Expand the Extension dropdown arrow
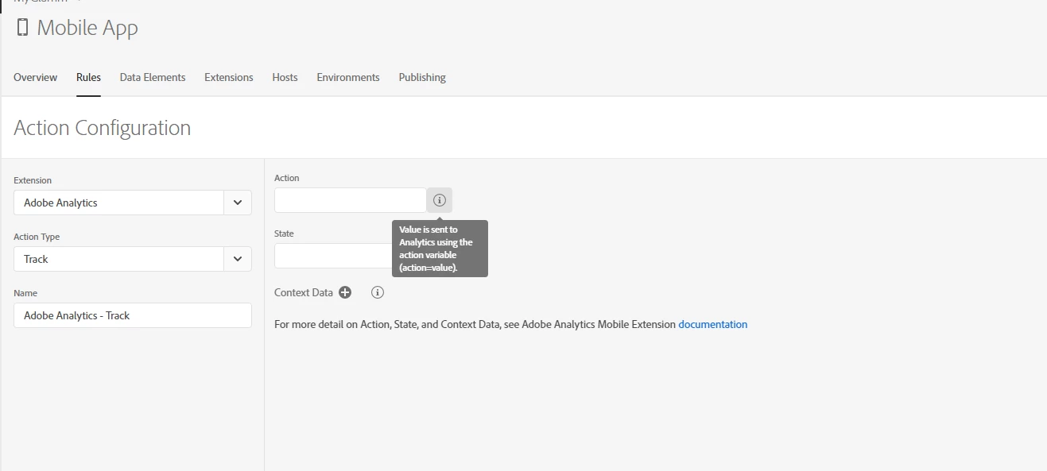This screenshot has height=471, width=1047. point(238,203)
